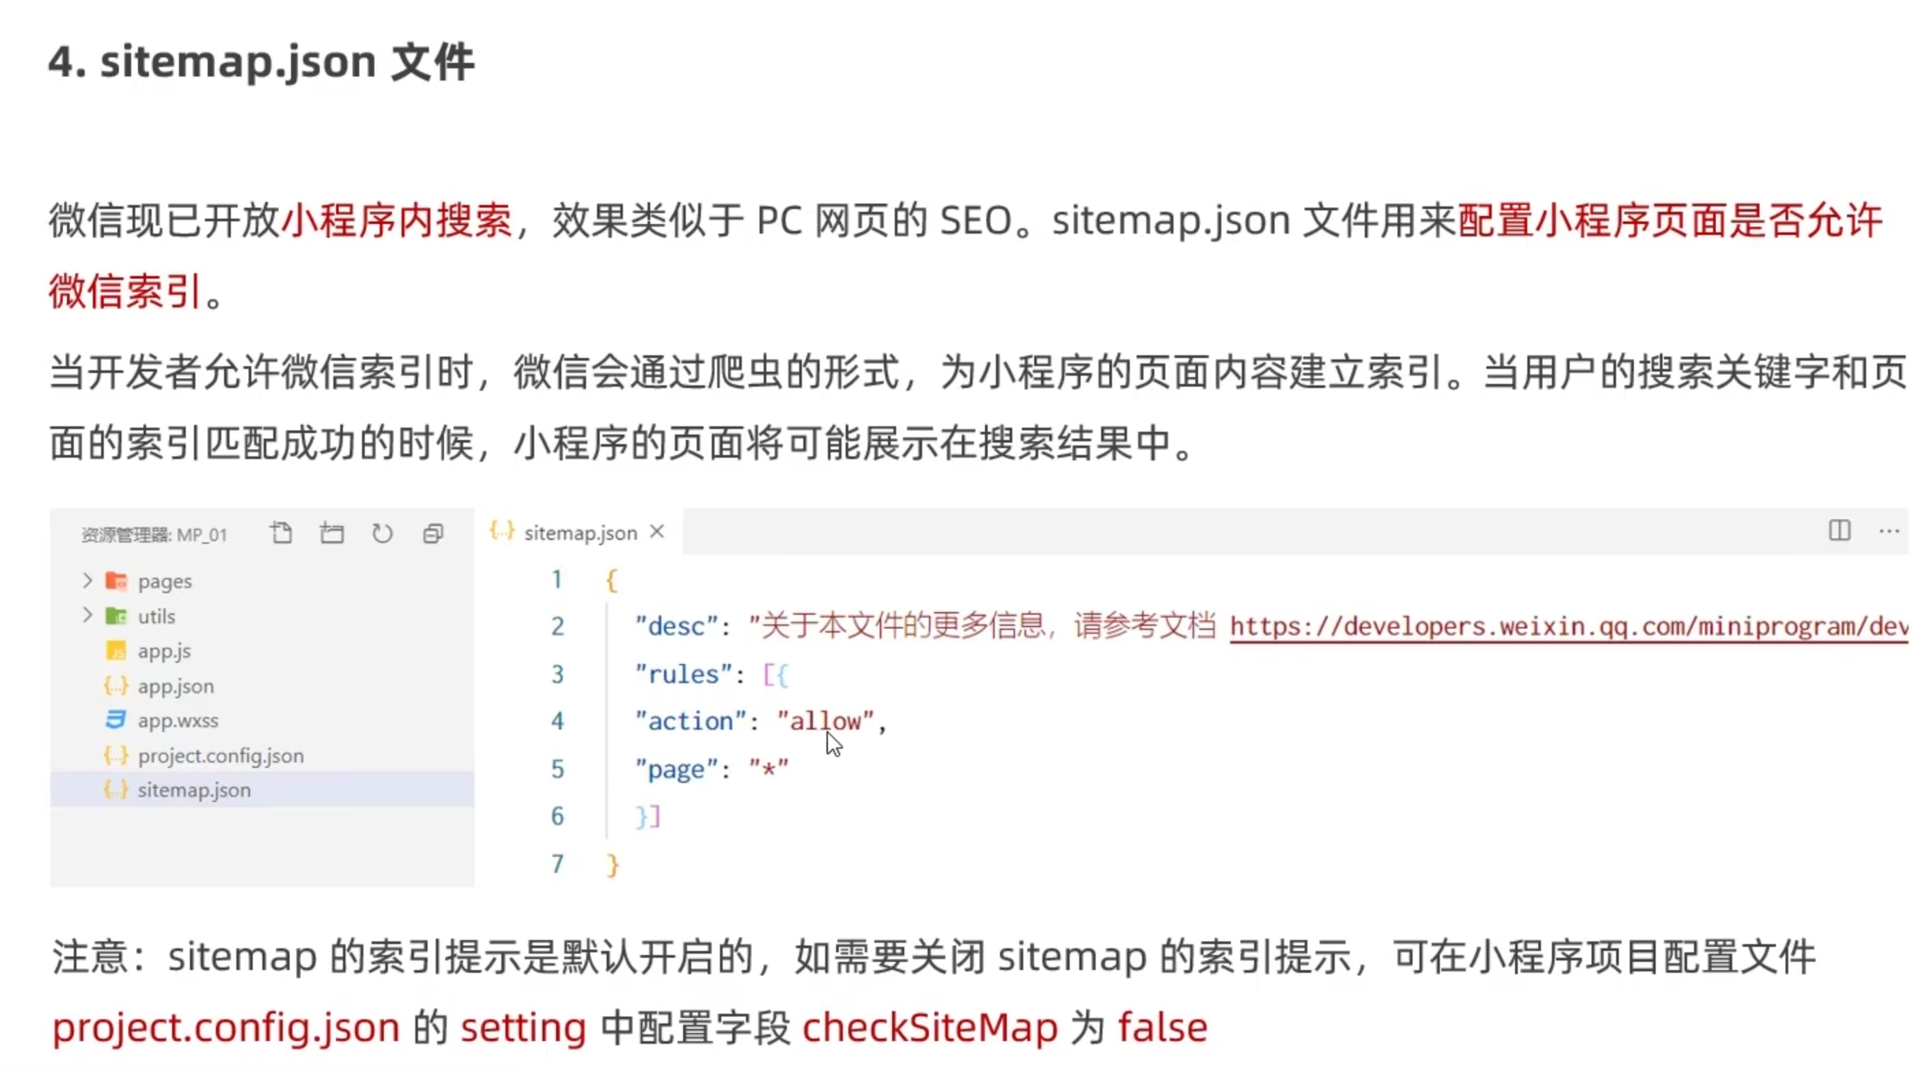Open the developers.weixin.qq.com documentation link

pyautogui.click(x=1569, y=626)
